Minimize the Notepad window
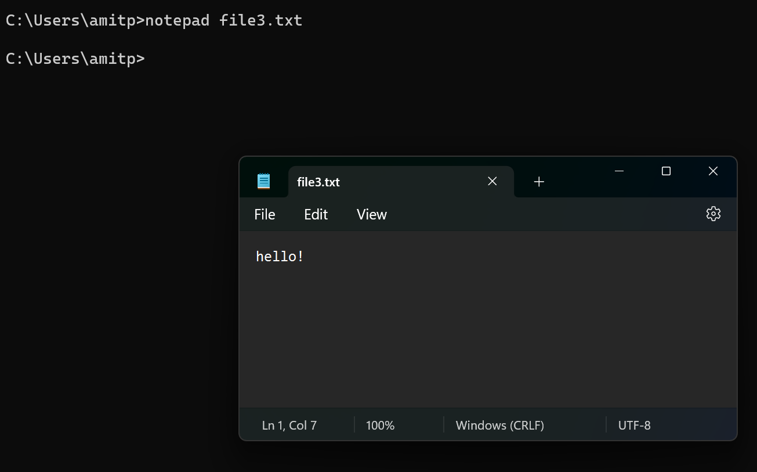 pos(619,171)
